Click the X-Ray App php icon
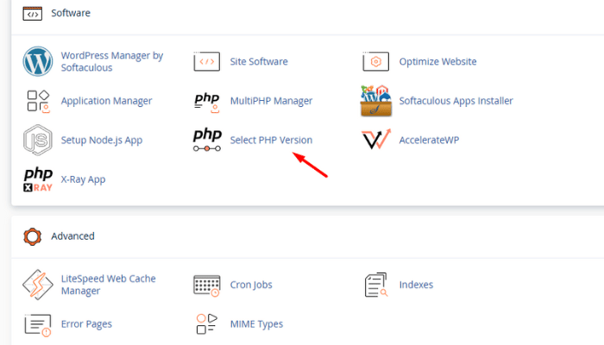The image size is (604, 345). click(38, 179)
